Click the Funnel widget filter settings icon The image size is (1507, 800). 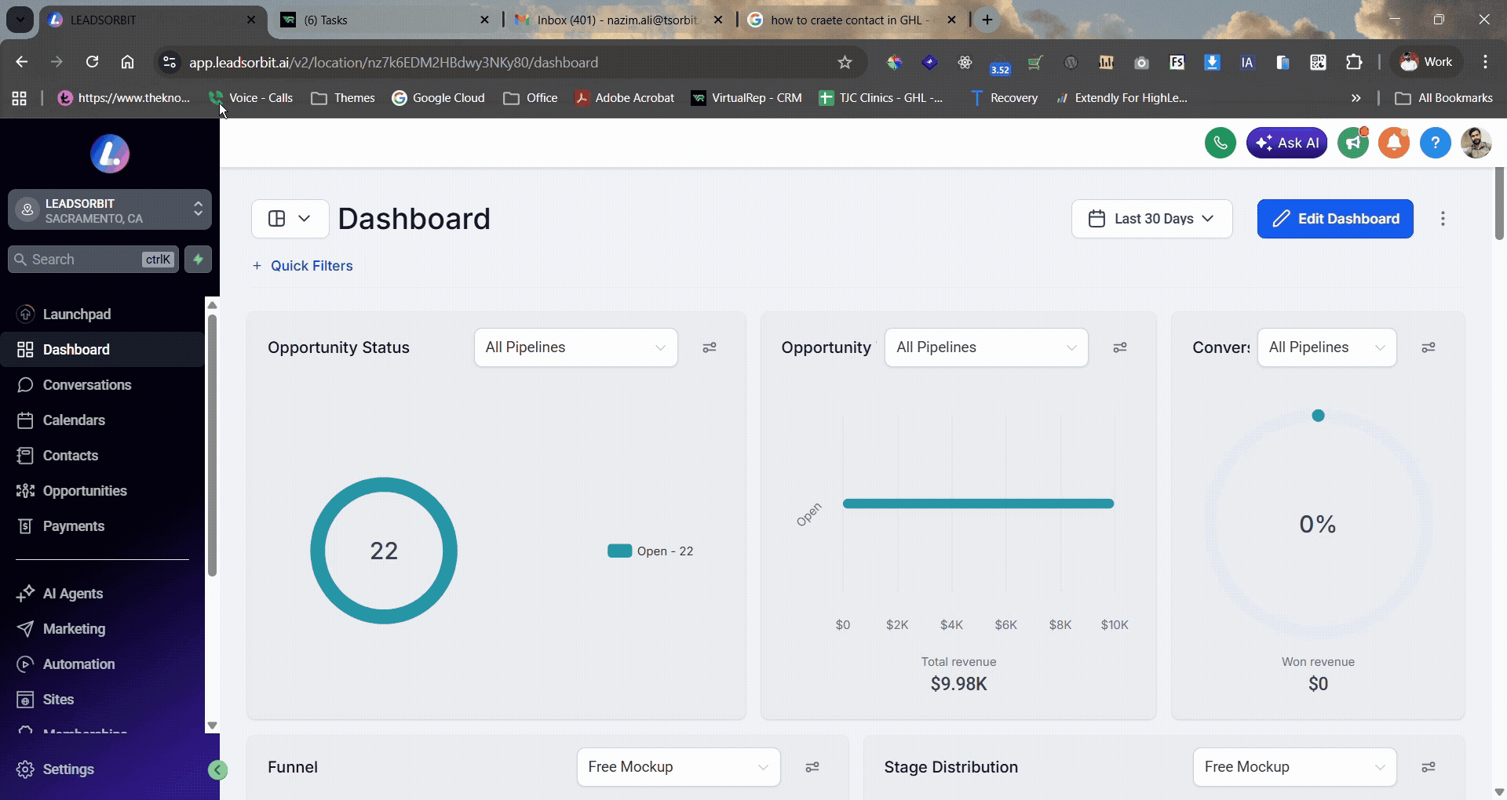click(x=812, y=767)
